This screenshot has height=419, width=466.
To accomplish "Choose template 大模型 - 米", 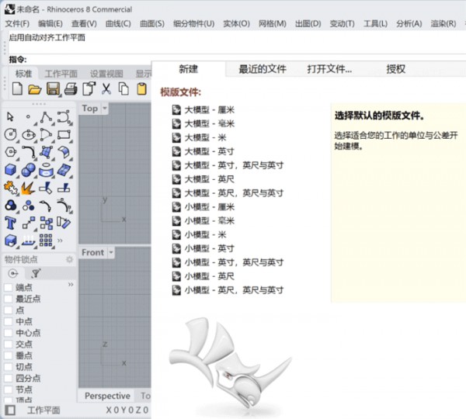I will [199, 137].
